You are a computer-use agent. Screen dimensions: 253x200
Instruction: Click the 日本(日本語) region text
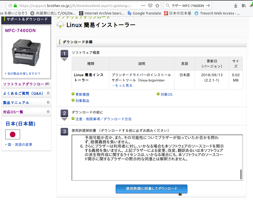click(21, 124)
